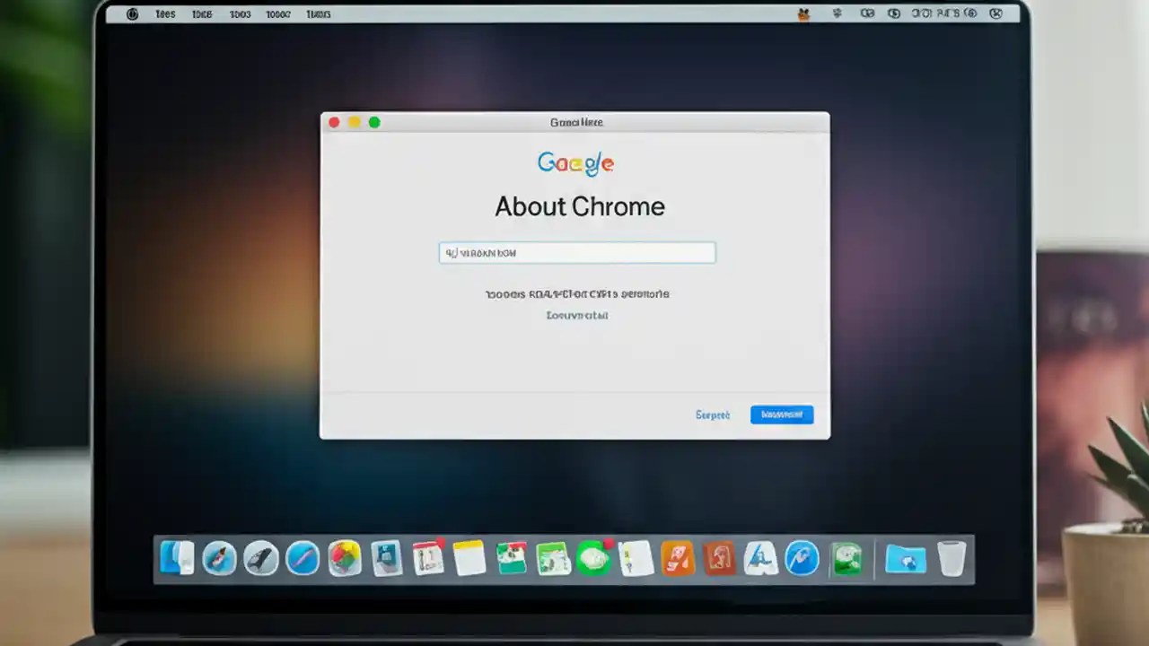The image size is (1149, 646).
Task: Click the blue confirm button in the dialog
Action: [781, 415]
